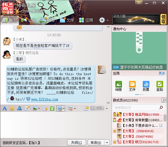This screenshot has height=147, width=168.
Task: Open the screen capture options arrow
Action: [x=64, y=109]
